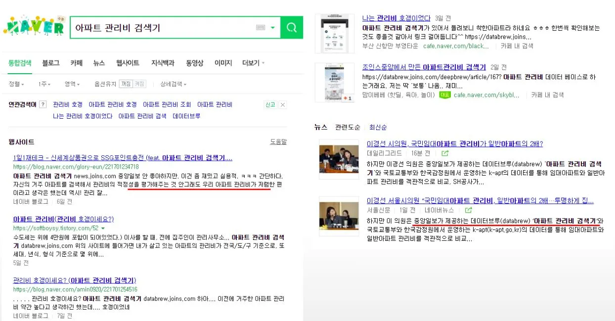Image resolution: width=615 pixels, height=321 pixels.
Task: Open the 아파트 관리비(관리비 호갱이세요?) result
Action: point(63,219)
